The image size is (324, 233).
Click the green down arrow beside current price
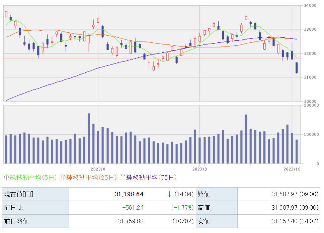(x=169, y=194)
